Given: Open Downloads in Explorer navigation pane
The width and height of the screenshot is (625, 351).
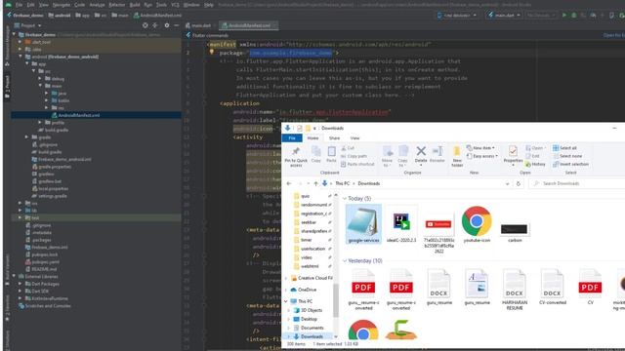Looking at the screenshot, I should pos(312,336).
